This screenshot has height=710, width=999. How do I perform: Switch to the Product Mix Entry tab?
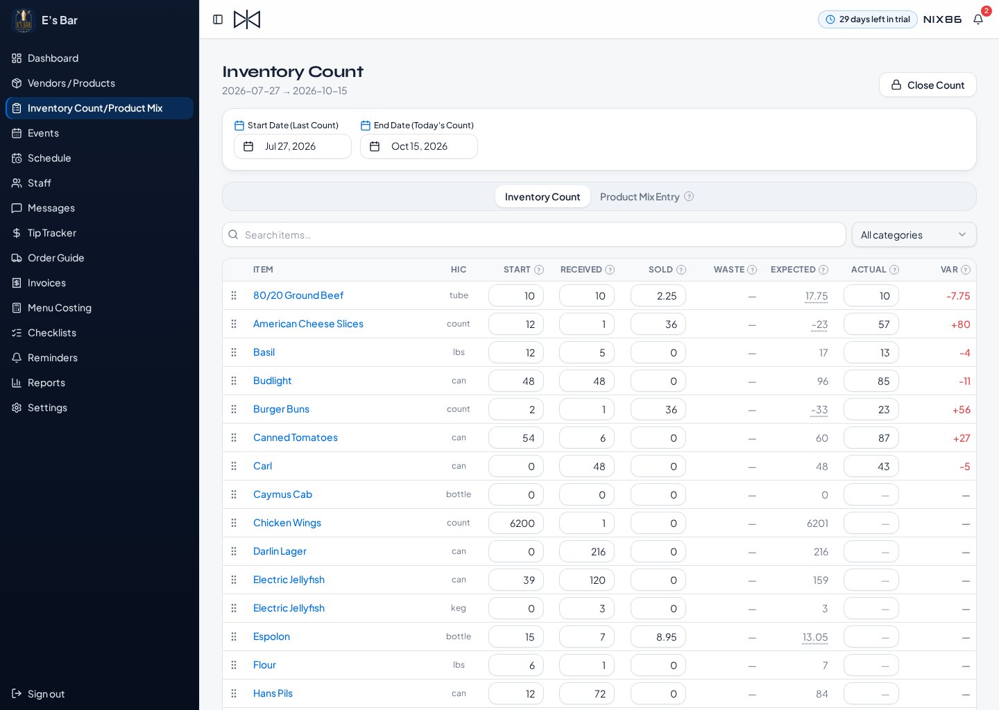pos(640,197)
